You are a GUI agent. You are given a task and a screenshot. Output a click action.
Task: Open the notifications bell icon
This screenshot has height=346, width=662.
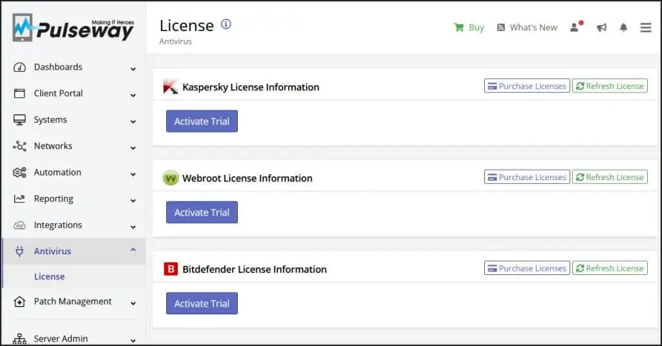point(623,27)
